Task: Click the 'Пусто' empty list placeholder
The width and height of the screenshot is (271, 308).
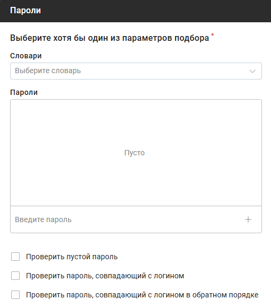Action: 134,153
